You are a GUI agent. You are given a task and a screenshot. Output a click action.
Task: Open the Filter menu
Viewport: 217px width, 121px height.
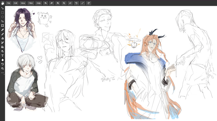[31, 3]
